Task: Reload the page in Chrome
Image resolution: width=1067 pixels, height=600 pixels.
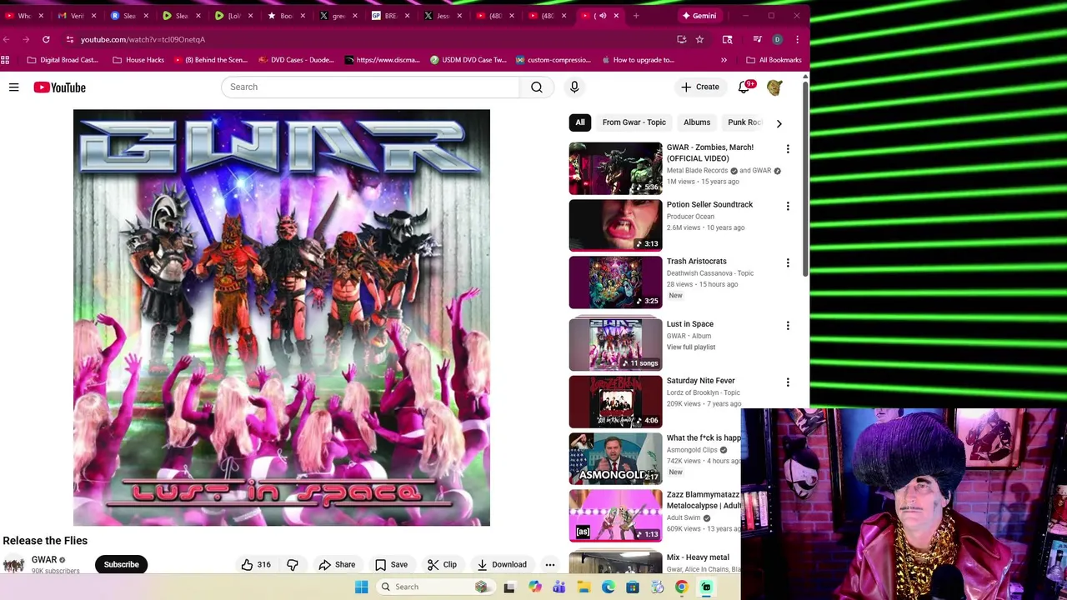Action: click(46, 39)
